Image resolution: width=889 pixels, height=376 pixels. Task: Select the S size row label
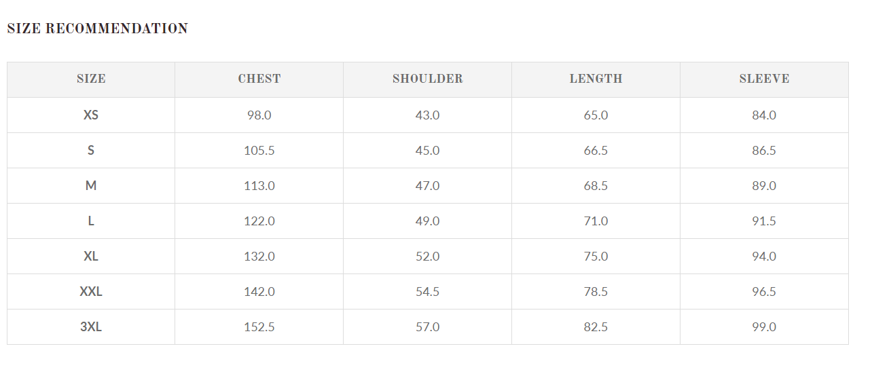click(91, 151)
